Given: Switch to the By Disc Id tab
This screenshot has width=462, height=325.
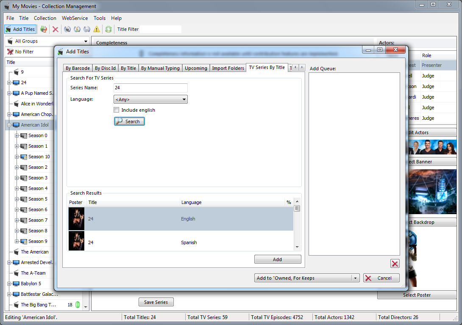Looking at the screenshot, I should point(105,68).
